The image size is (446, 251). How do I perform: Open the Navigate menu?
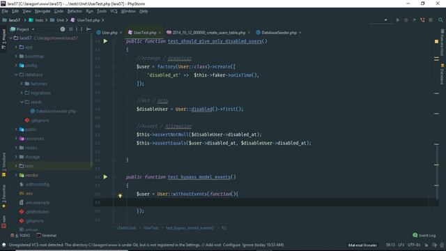point(43,11)
